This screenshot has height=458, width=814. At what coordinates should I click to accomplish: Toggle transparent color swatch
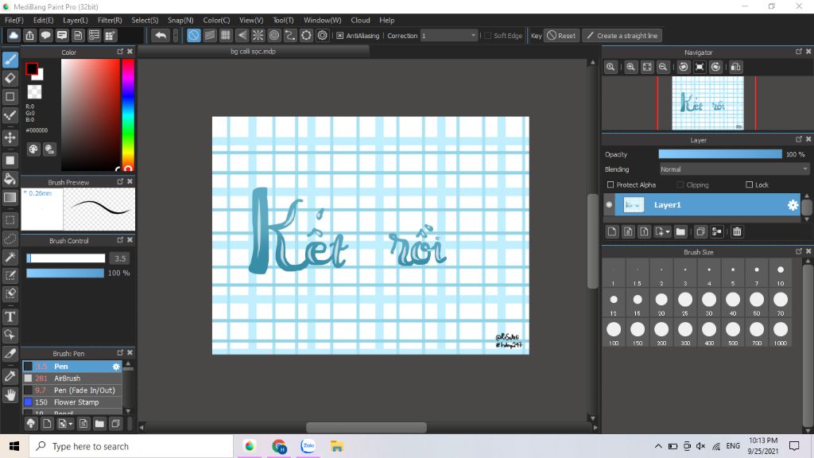click(34, 92)
